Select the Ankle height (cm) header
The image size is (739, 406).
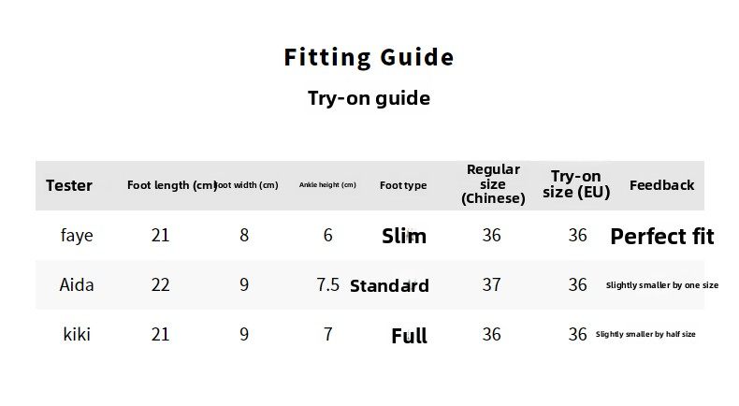(x=327, y=185)
